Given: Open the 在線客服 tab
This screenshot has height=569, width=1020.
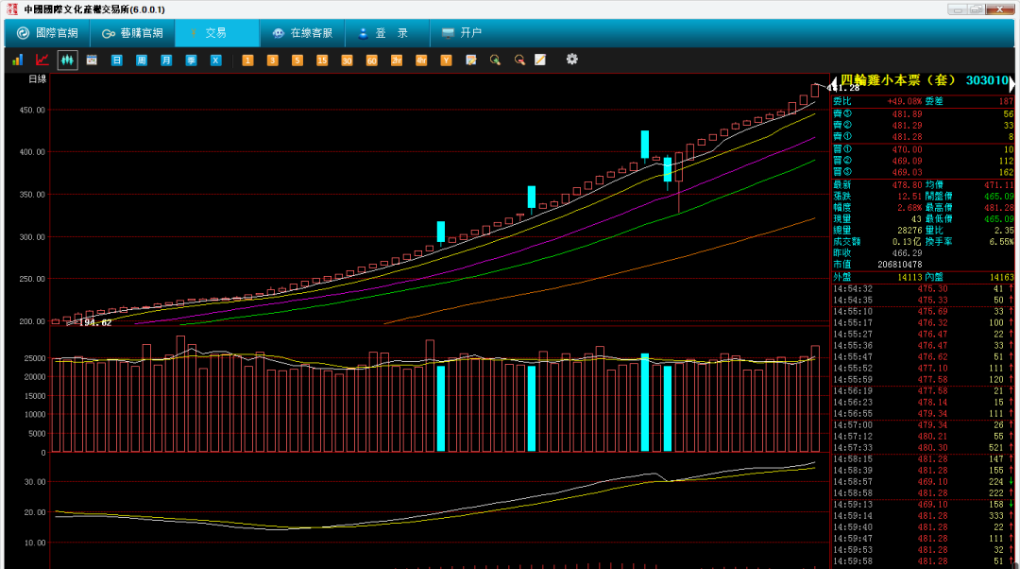Looking at the screenshot, I should (x=302, y=32).
